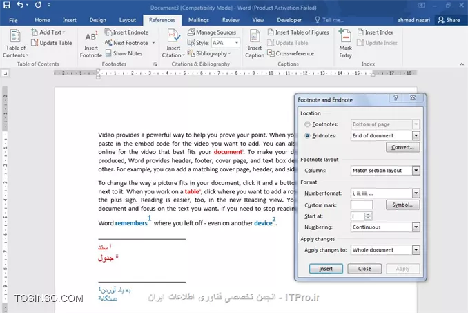Open the Cross-reference dialog

[291, 53]
